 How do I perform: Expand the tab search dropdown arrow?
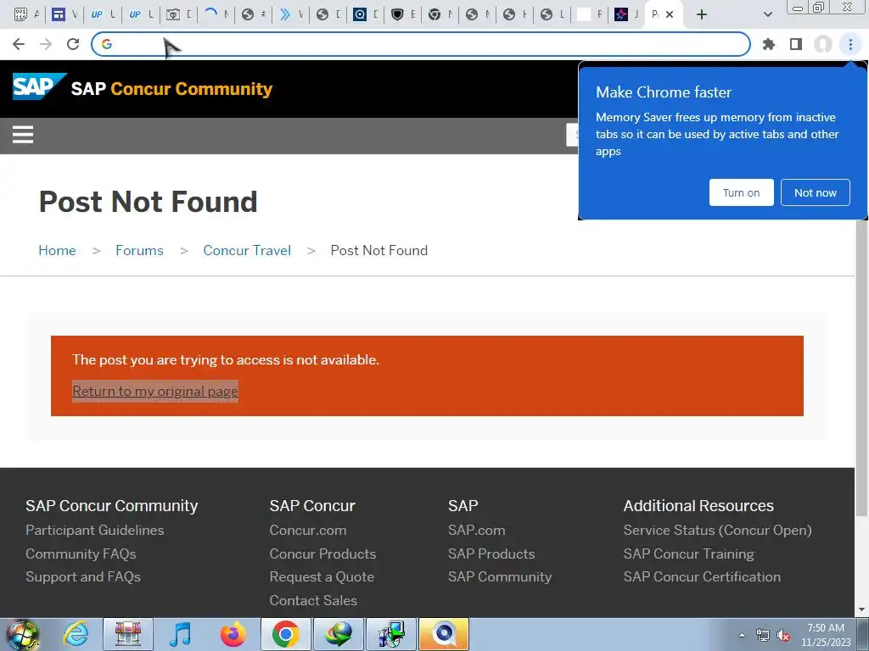[767, 14]
